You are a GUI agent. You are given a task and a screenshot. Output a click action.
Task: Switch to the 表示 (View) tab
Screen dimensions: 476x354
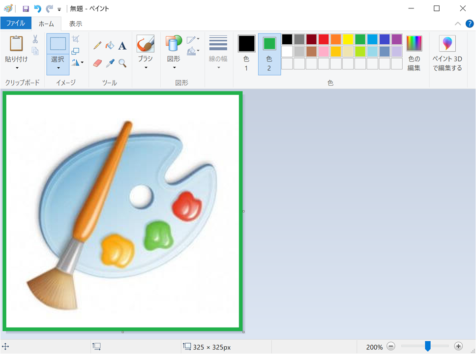76,24
